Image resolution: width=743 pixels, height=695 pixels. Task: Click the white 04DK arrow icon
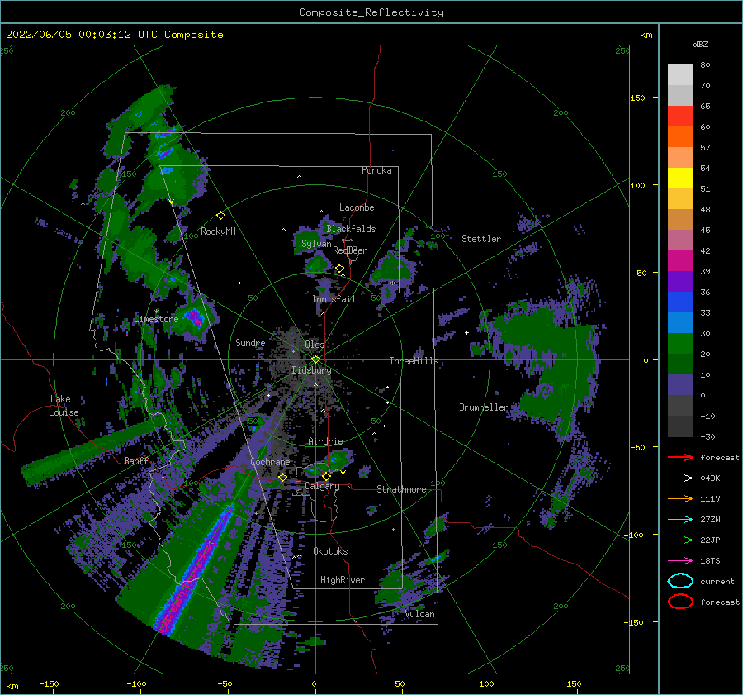[680, 478]
